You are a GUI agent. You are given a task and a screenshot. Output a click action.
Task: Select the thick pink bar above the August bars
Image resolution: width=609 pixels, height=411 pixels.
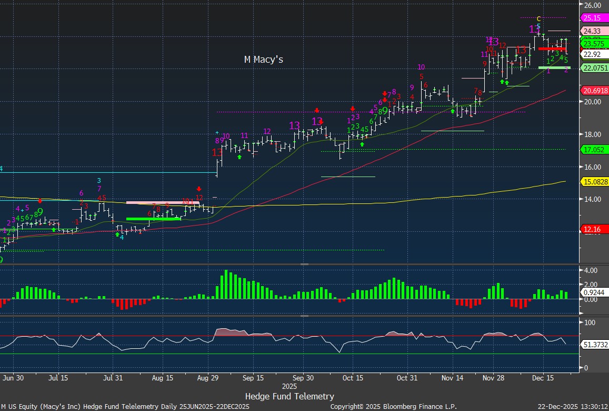[x=162, y=202]
